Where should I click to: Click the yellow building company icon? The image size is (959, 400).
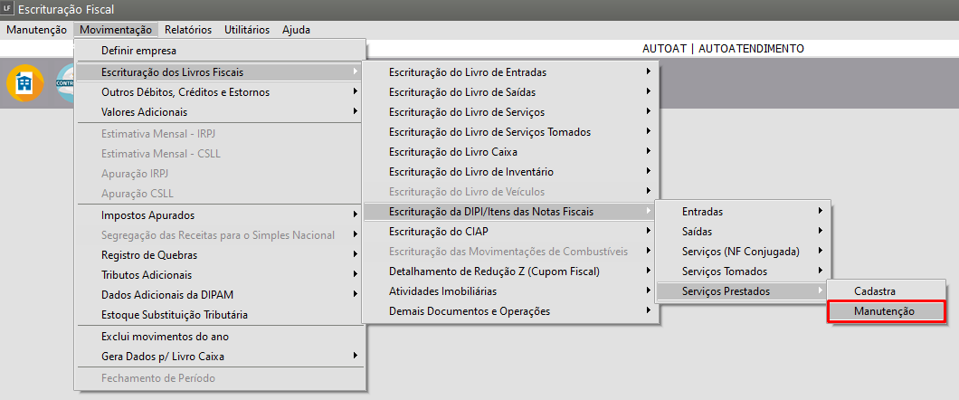[24, 83]
